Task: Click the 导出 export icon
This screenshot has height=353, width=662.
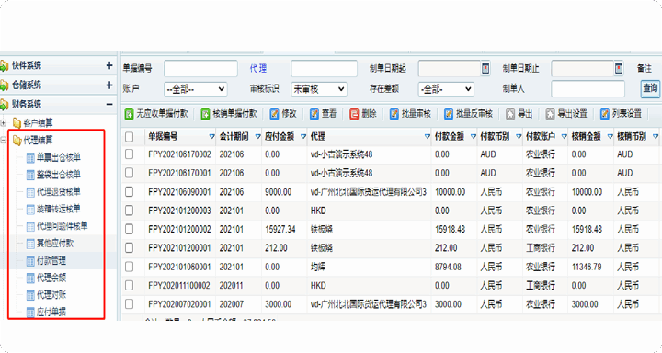Action: point(510,114)
